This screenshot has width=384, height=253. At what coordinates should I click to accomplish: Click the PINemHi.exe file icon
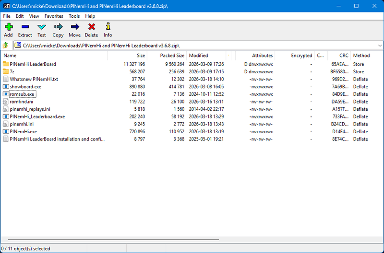click(6, 131)
